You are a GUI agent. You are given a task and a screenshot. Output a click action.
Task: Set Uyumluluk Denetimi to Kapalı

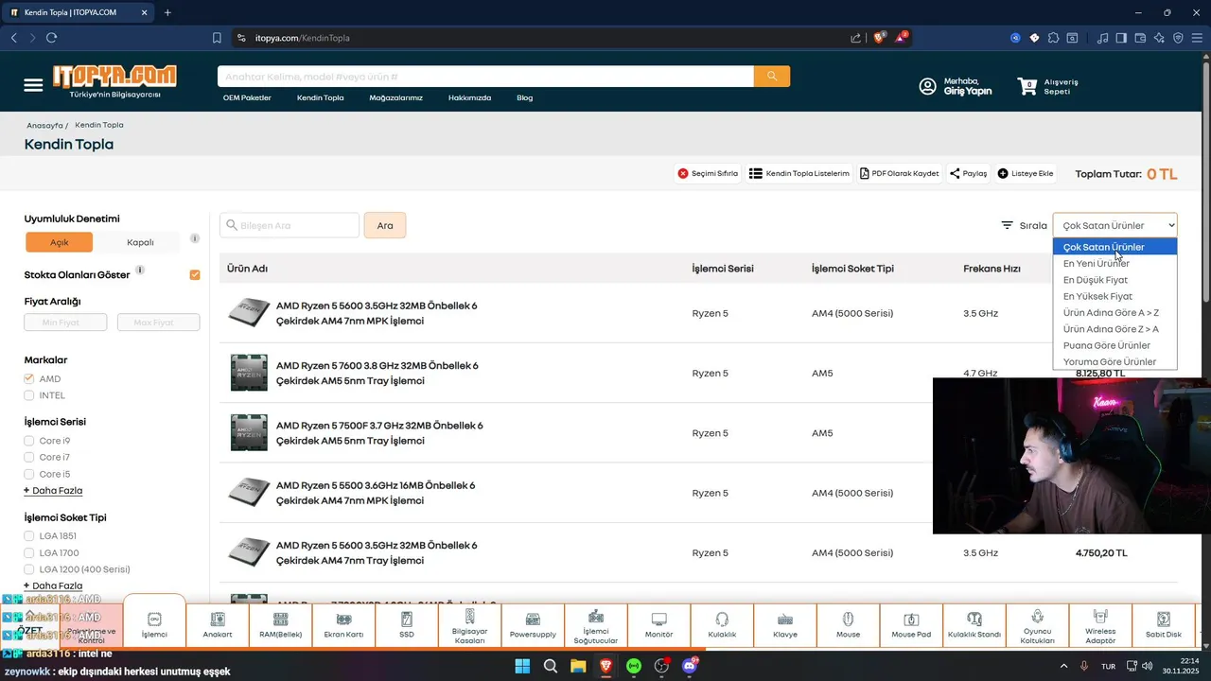click(140, 242)
